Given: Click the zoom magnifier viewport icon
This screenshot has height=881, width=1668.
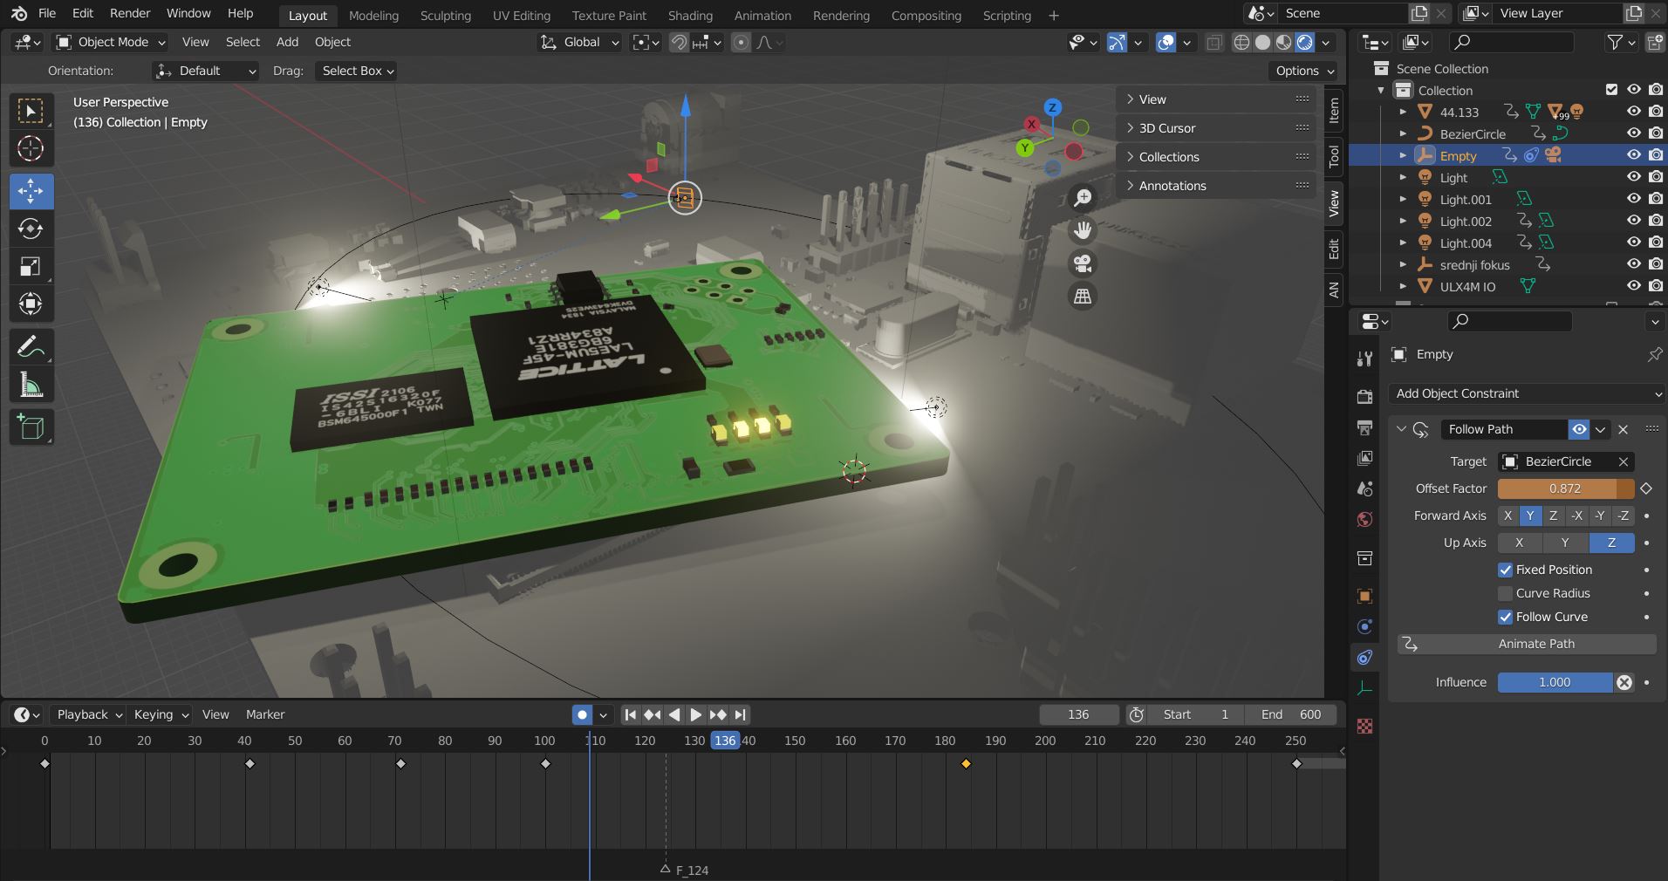Looking at the screenshot, I should (1083, 199).
